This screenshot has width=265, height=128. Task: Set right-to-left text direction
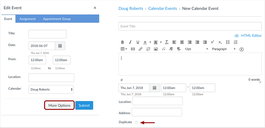pos(179,49)
